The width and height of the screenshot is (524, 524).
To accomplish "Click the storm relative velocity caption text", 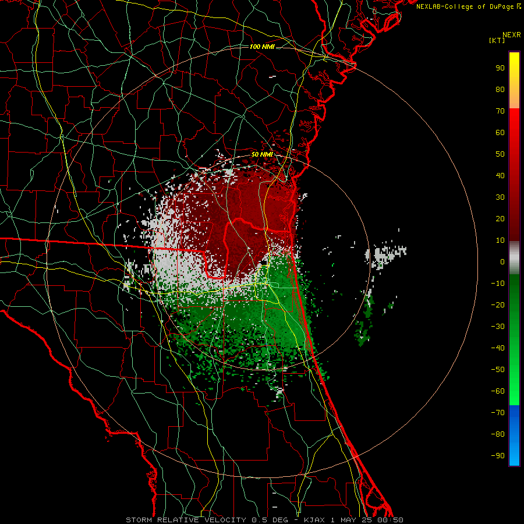I will click(264, 520).
